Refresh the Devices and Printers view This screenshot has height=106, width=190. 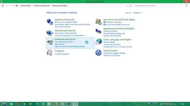pos(131,6)
